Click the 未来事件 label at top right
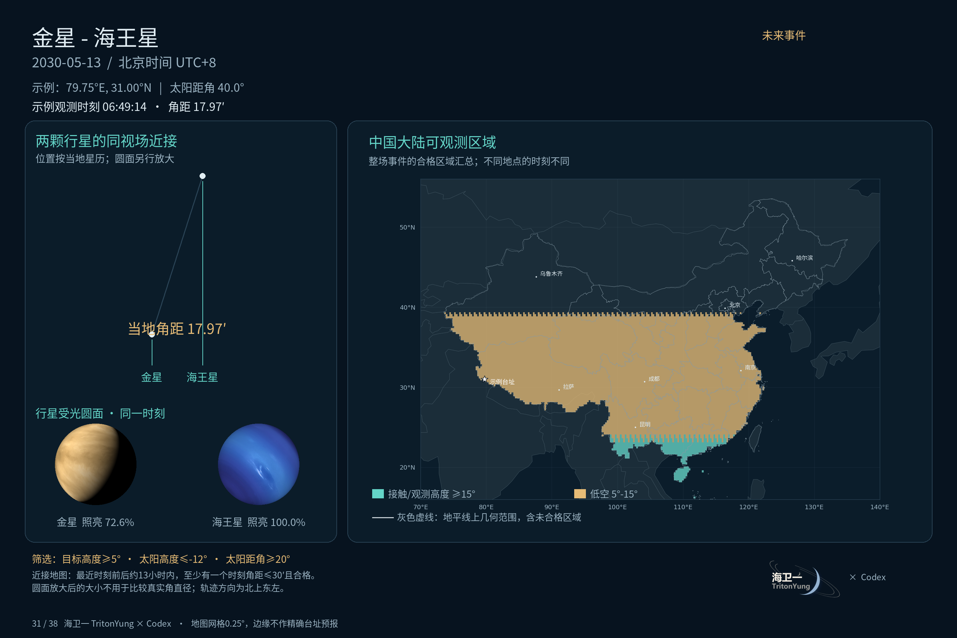This screenshot has width=957, height=638. 784,35
